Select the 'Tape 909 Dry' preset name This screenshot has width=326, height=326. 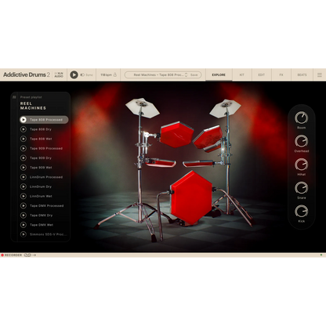click(x=41, y=158)
